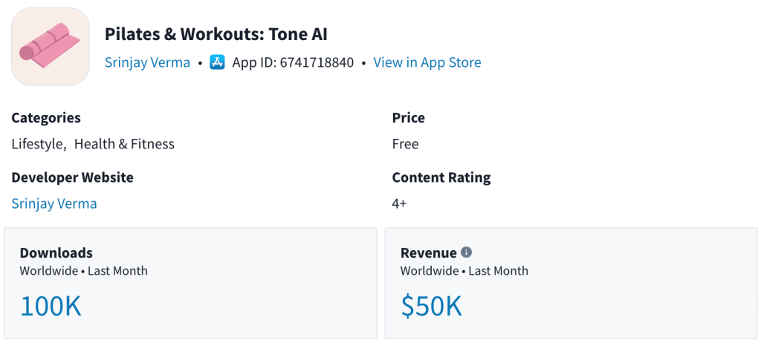
Task: Click the Revenue card heading
Action: point(428,253)
